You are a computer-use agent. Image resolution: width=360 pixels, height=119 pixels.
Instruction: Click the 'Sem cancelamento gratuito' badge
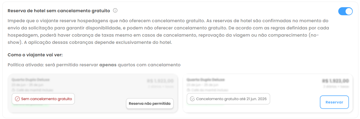tap(43, 99)
